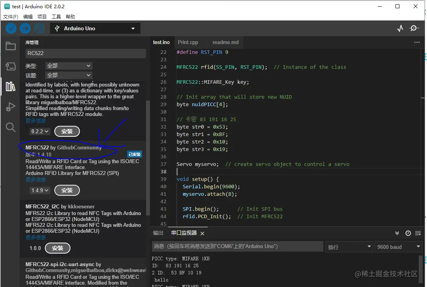Click the RC522 library search field
This screenshot has width=427, height=287.
pos(86,53)
